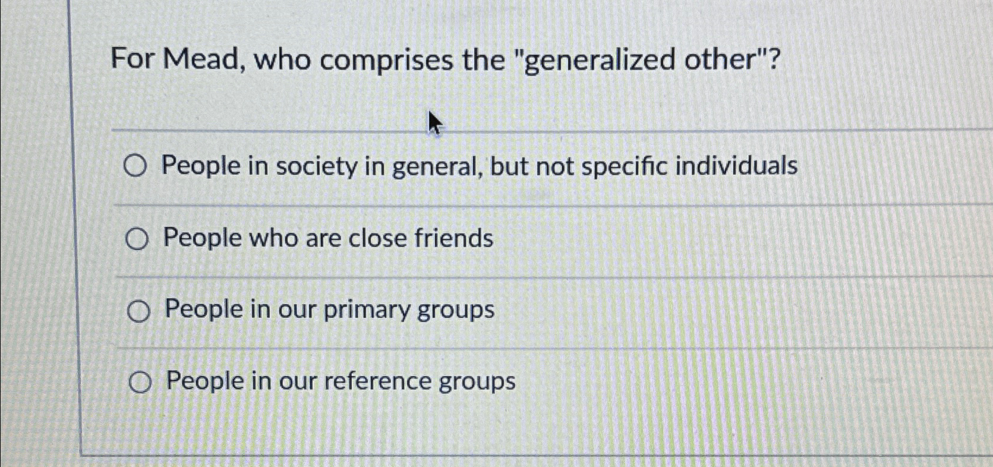Click the answer text 'People who are close friends'
Viewport: 993px width, 467px height.
[327, 238]
